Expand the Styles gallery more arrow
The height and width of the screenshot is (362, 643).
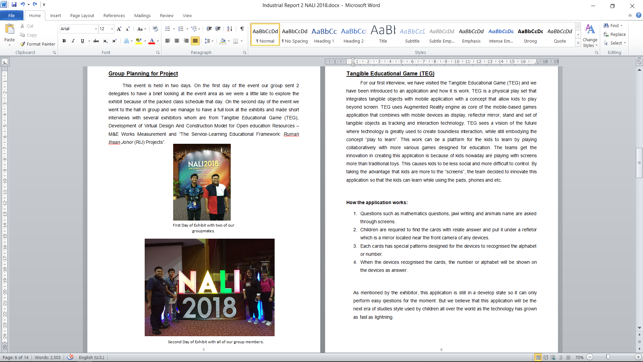[578, 43]
